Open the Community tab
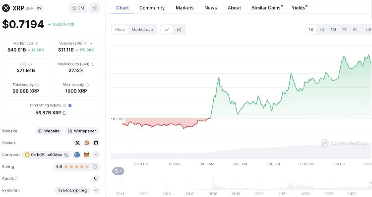Screen dimensions: 372x197 (x=152, y=8)
